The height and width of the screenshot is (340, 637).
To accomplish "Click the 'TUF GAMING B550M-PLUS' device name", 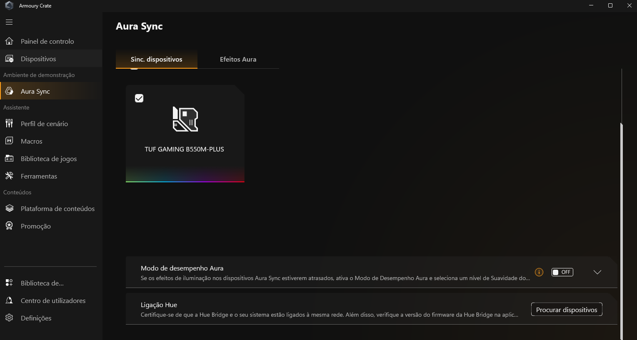I will [185, 149].
